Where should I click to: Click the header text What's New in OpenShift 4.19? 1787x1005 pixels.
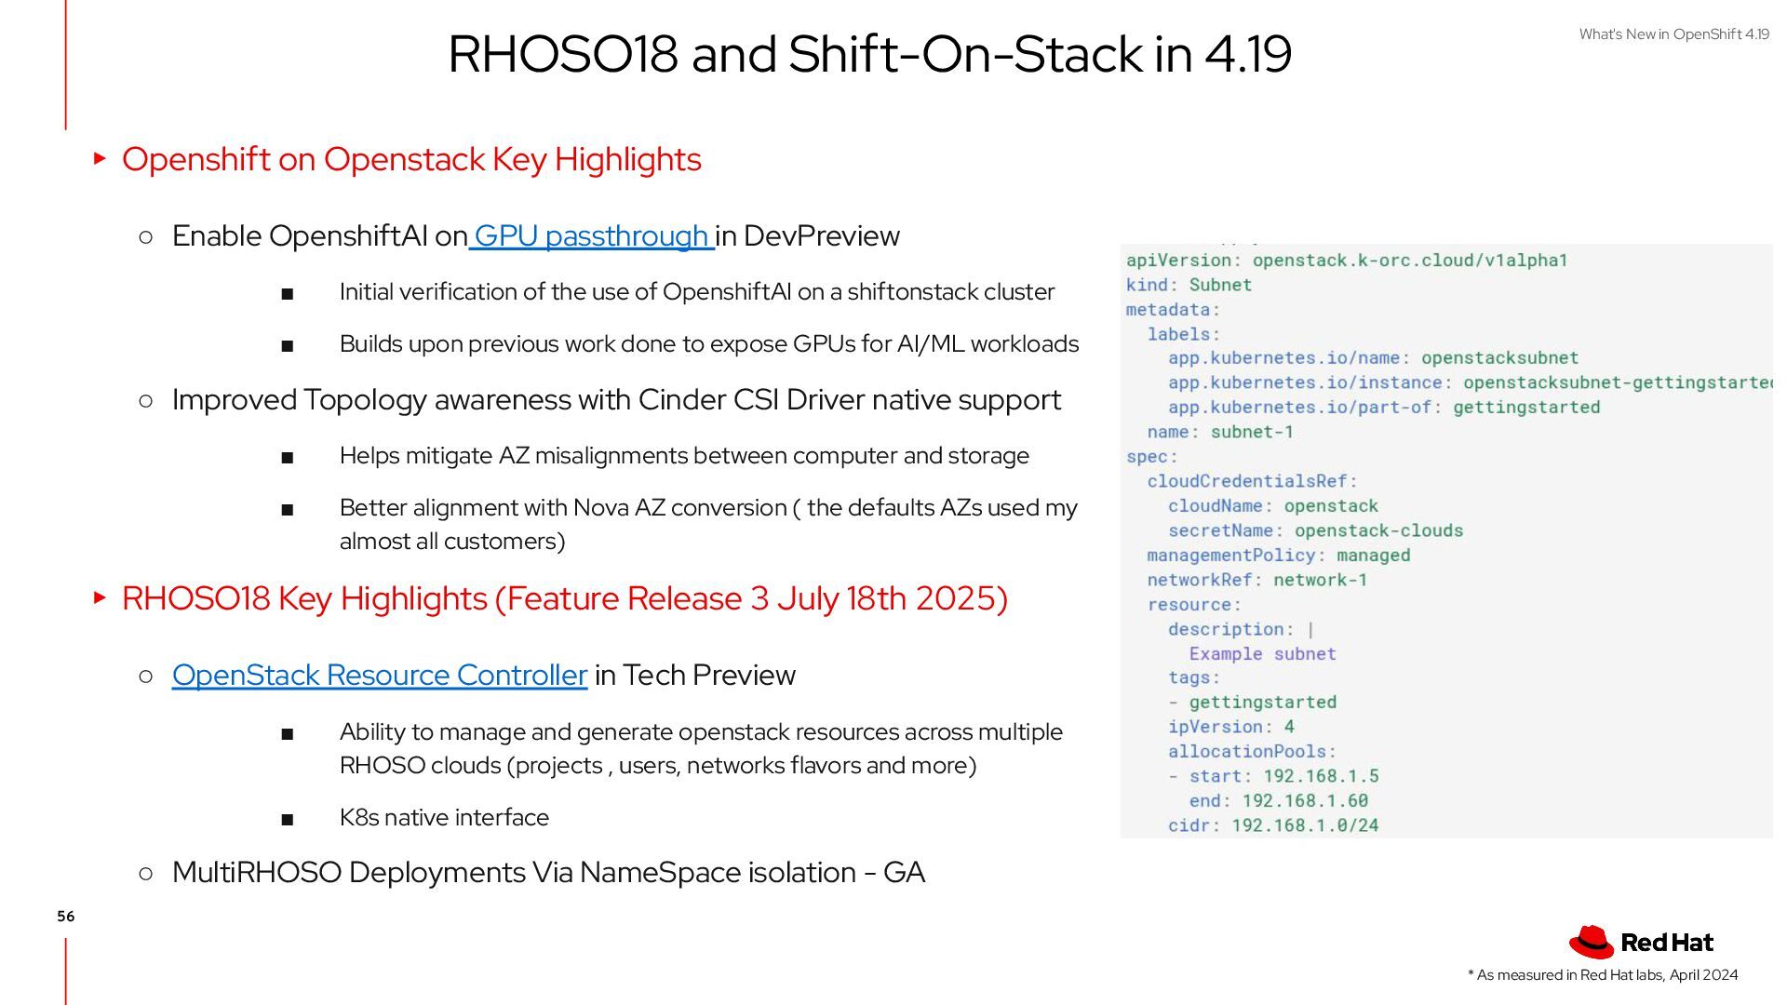1673,34
